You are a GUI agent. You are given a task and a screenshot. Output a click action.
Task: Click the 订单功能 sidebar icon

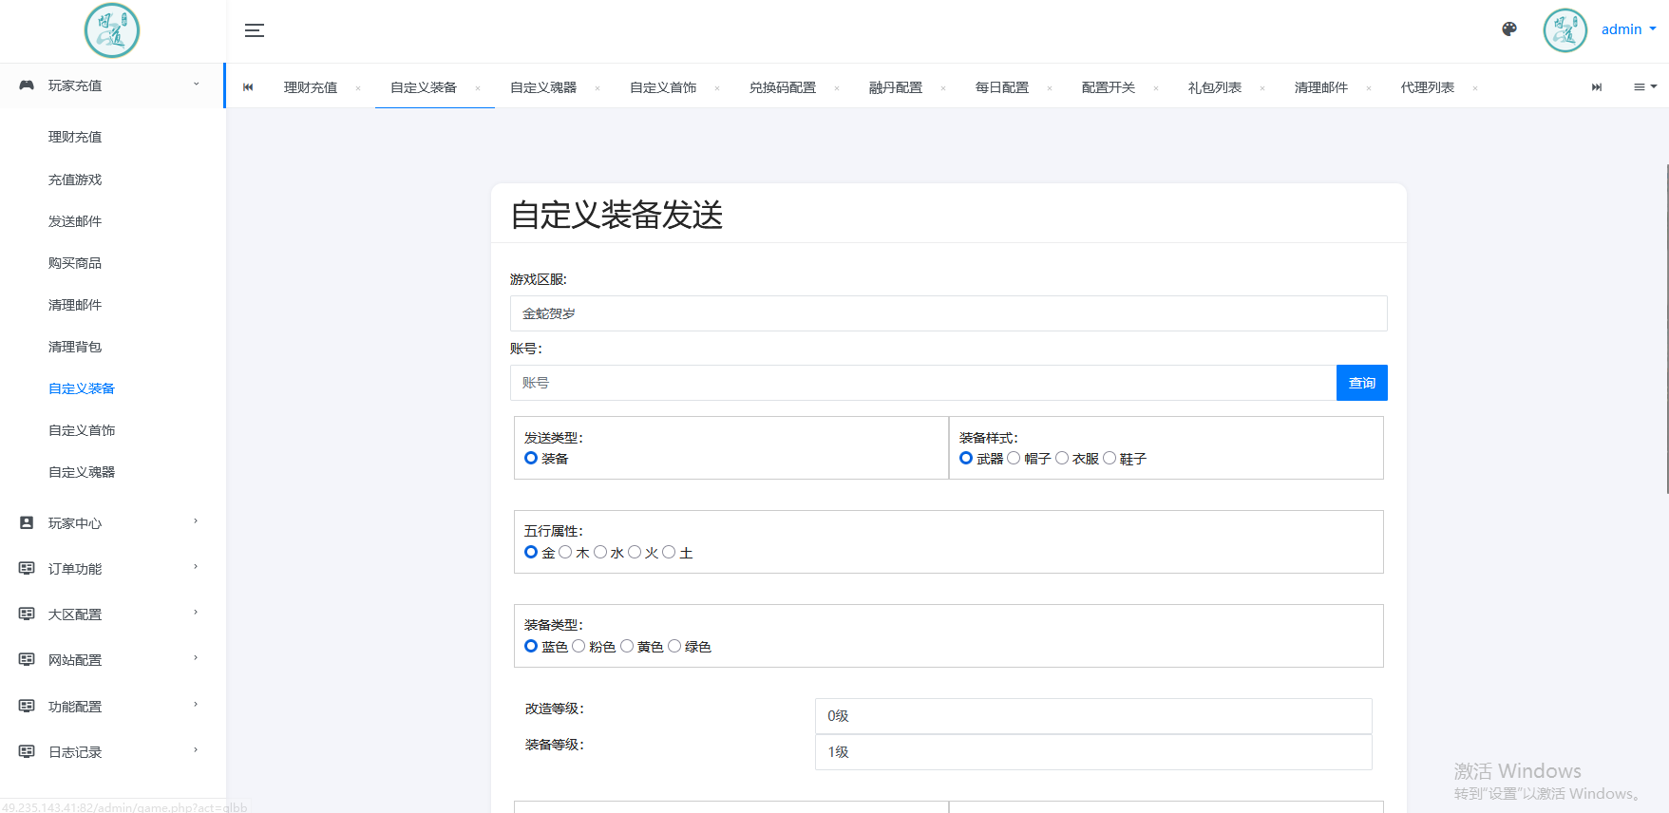27,569
